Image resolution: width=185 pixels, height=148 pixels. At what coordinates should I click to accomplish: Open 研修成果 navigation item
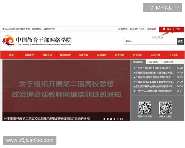coord(120,55)
